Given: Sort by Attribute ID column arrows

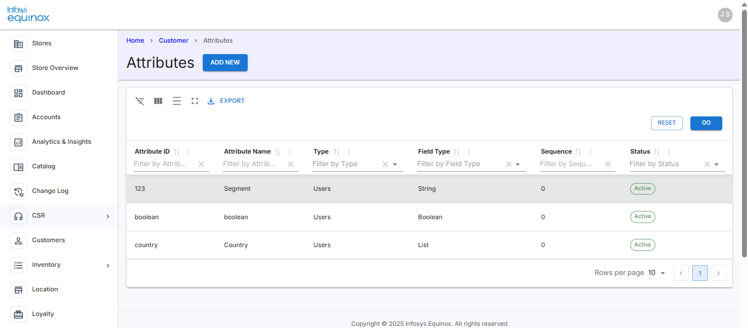Looking at the screenshot, I should point(176,152).
